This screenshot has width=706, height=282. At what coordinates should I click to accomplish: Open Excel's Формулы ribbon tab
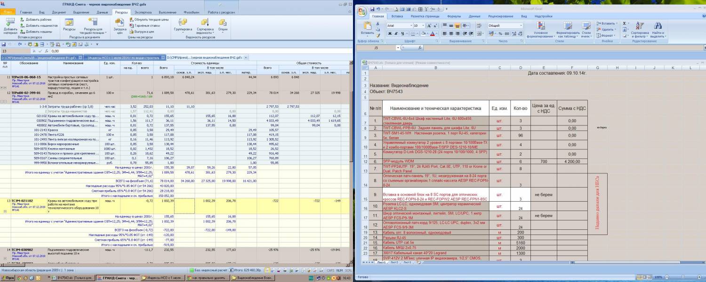[x=454, y=16]
